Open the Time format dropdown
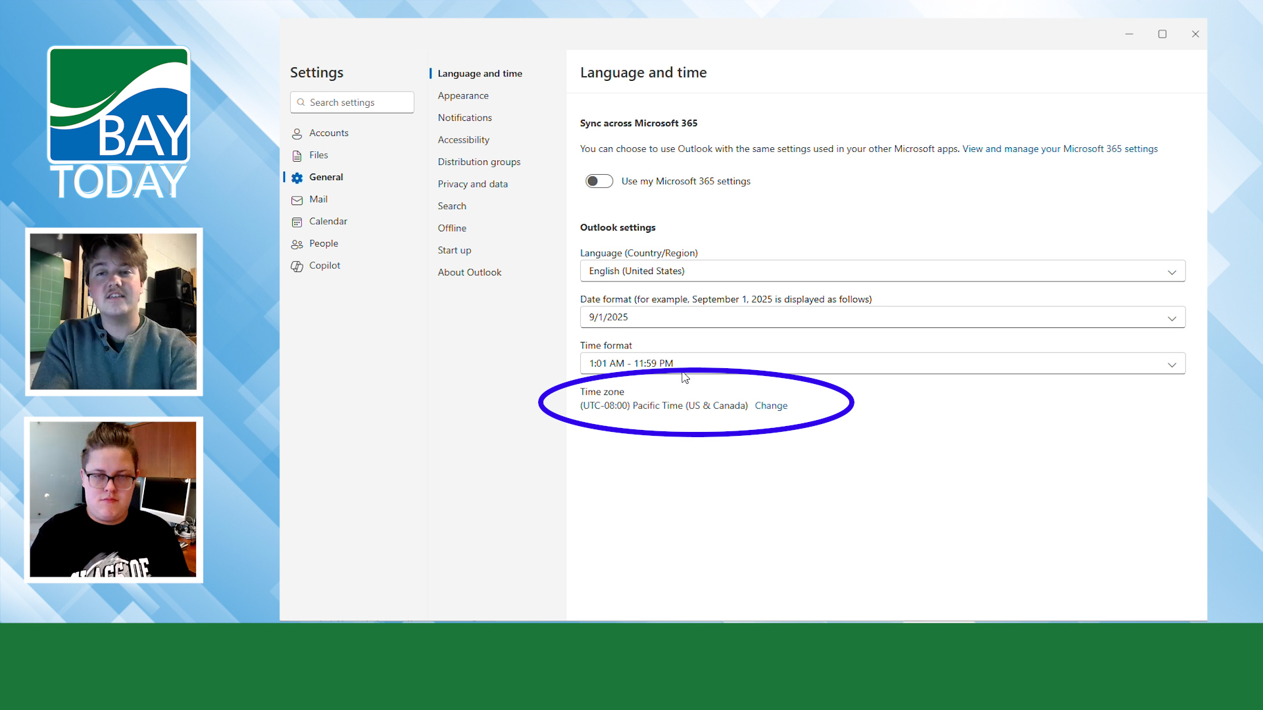Image resolution: width=1263 pixels, height=710 pixels. tap(882, 364)
